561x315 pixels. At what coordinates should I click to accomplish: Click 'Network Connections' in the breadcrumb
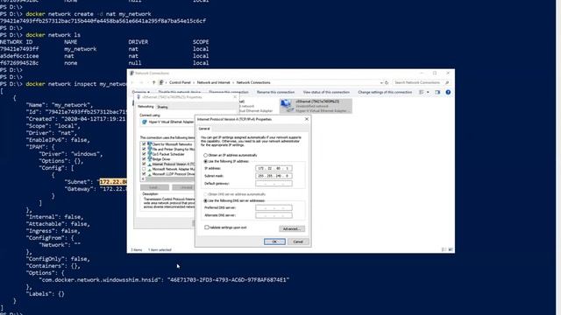pos(253,82)
